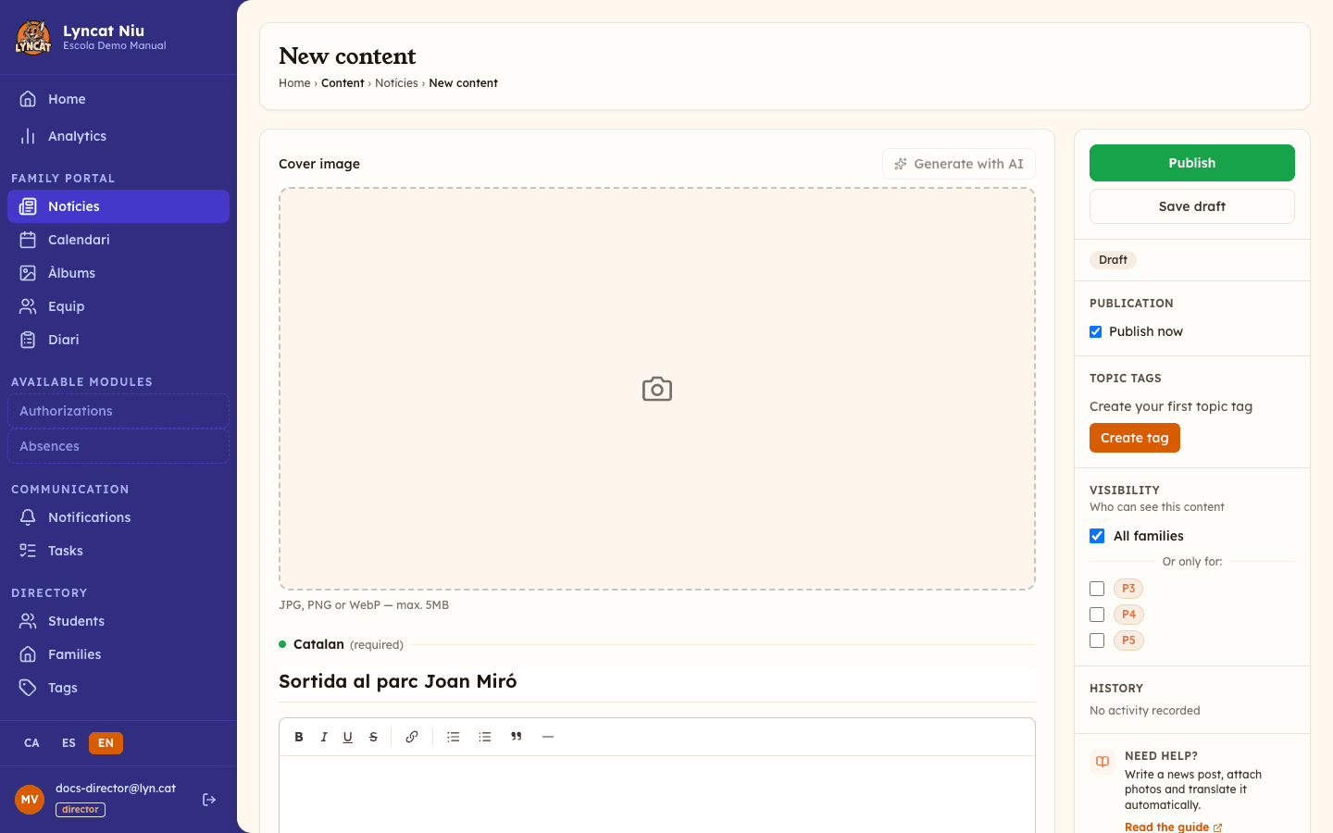Check the P4 group checkbox
The image size is (1333, 833).
[1097, 615]
